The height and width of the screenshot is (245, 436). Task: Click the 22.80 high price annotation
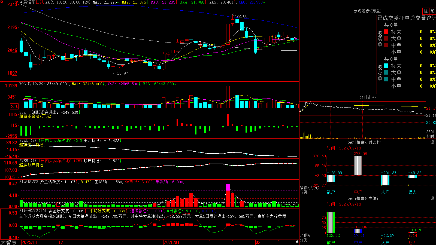(242, 16)
